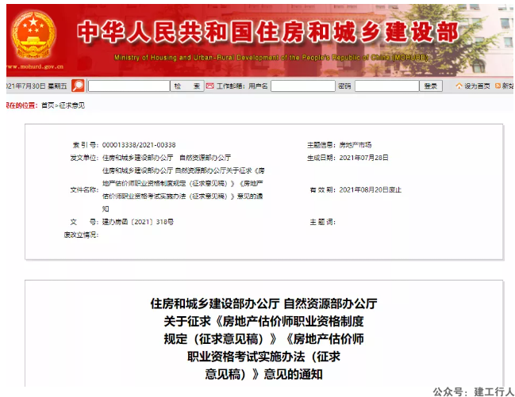Open the 设为首页 link
Viewport: 515px width, 397px height.
tap(477, 86)
